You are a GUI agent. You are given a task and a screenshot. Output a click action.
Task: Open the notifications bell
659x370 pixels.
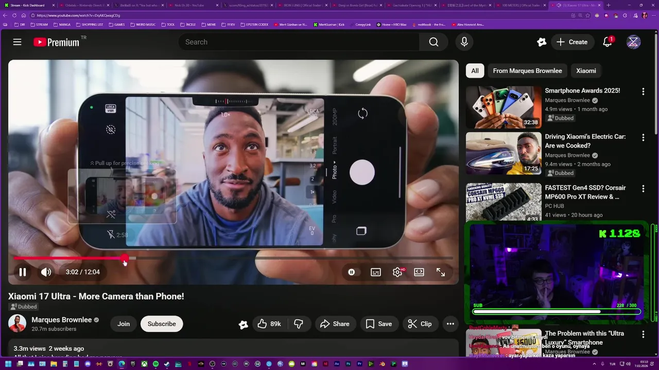pyautogui.click(x=608, y=42)
